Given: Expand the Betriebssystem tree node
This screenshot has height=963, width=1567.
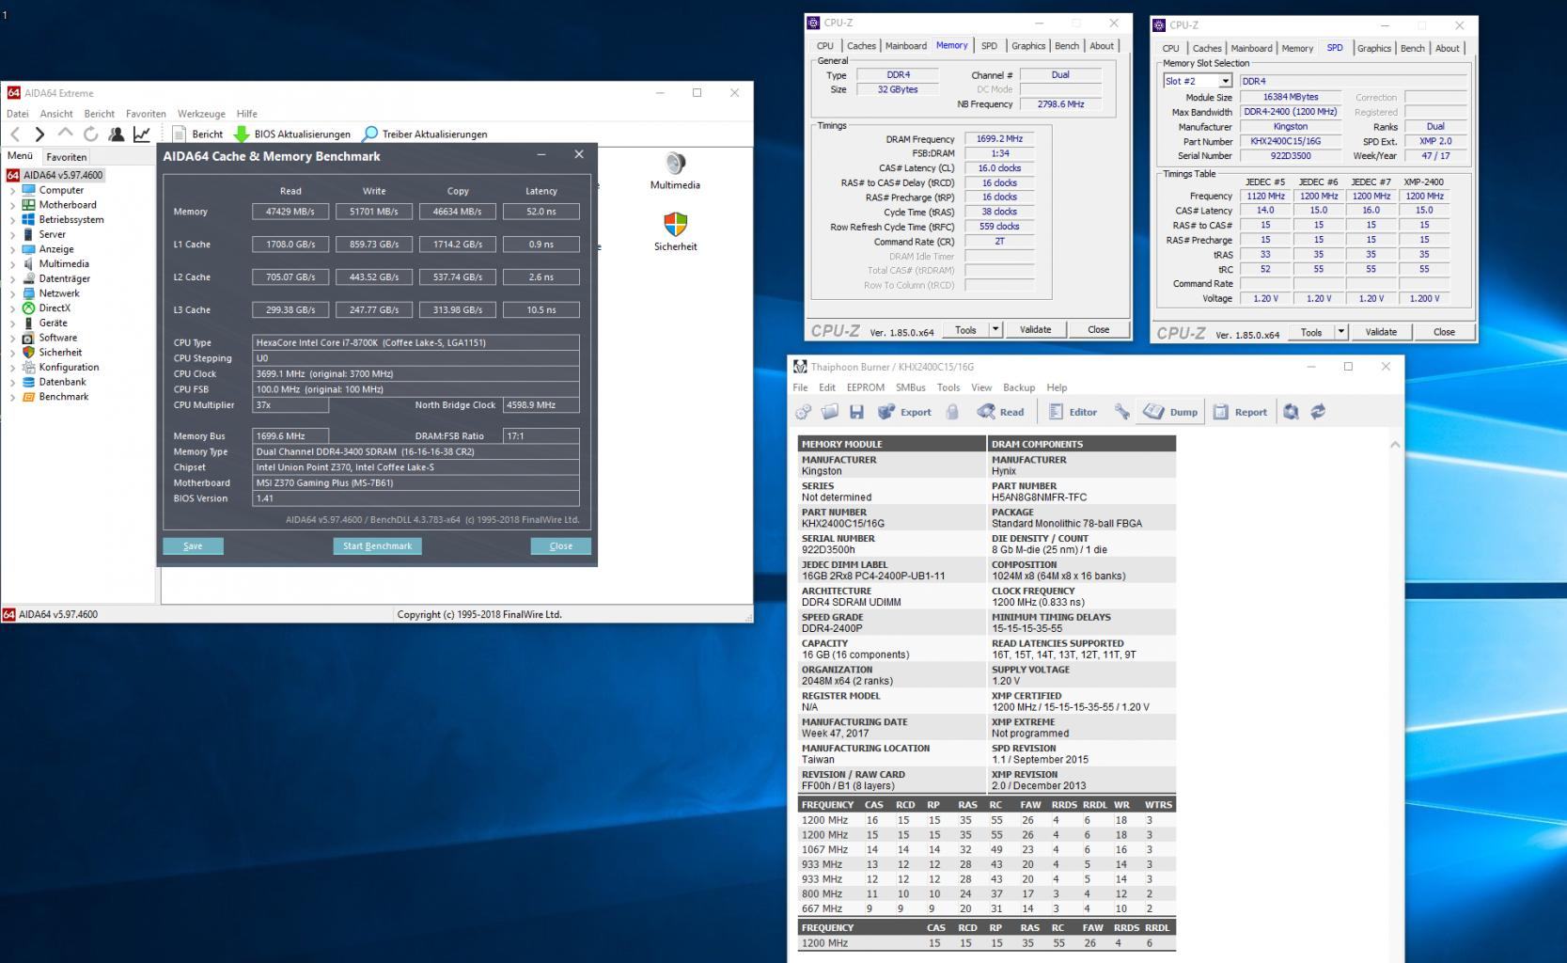Looking at the screenshot, I should click(x=12, y=220).
